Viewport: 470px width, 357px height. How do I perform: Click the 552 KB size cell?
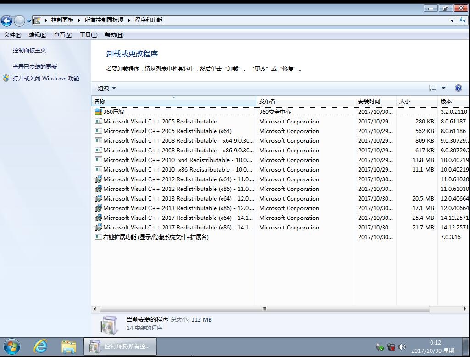(x=425, y=131)
